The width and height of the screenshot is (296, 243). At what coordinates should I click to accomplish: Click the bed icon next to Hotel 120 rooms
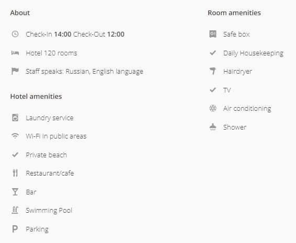click(15, 53)
